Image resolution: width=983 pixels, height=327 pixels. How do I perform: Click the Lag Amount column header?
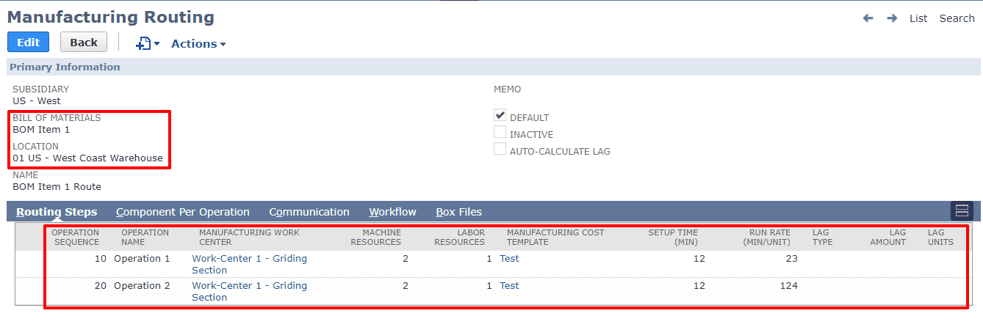887,237
